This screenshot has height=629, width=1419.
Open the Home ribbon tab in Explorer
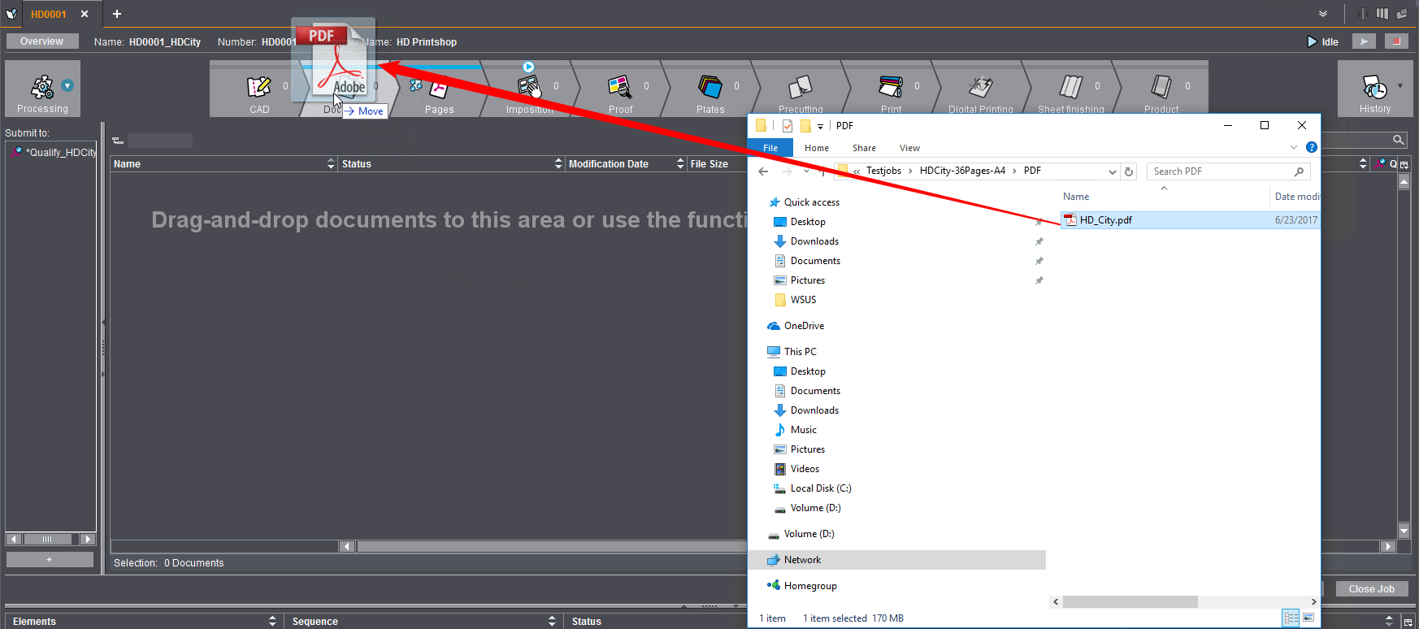click(x=816, y=148)
